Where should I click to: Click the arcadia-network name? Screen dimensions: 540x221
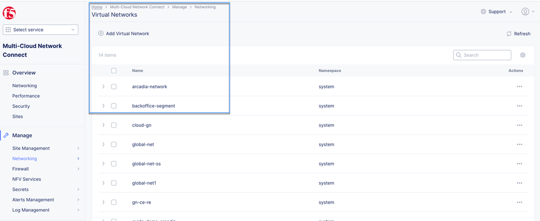click(150, 87)
